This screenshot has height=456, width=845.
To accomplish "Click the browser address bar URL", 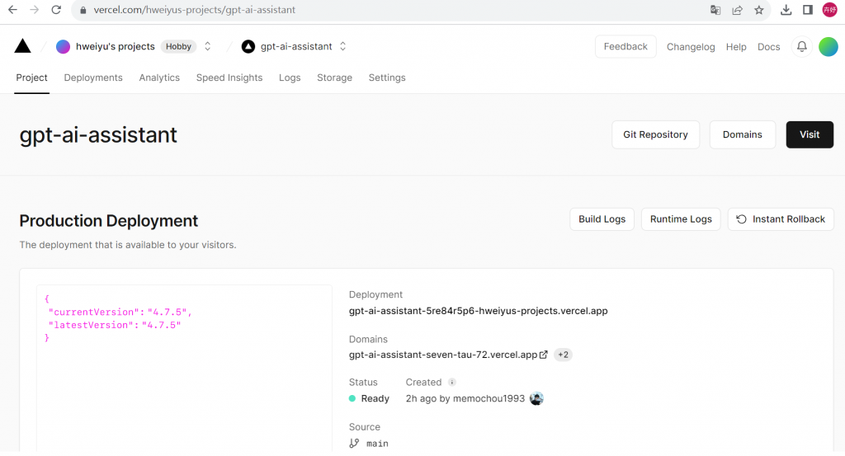I will (195, 10).
